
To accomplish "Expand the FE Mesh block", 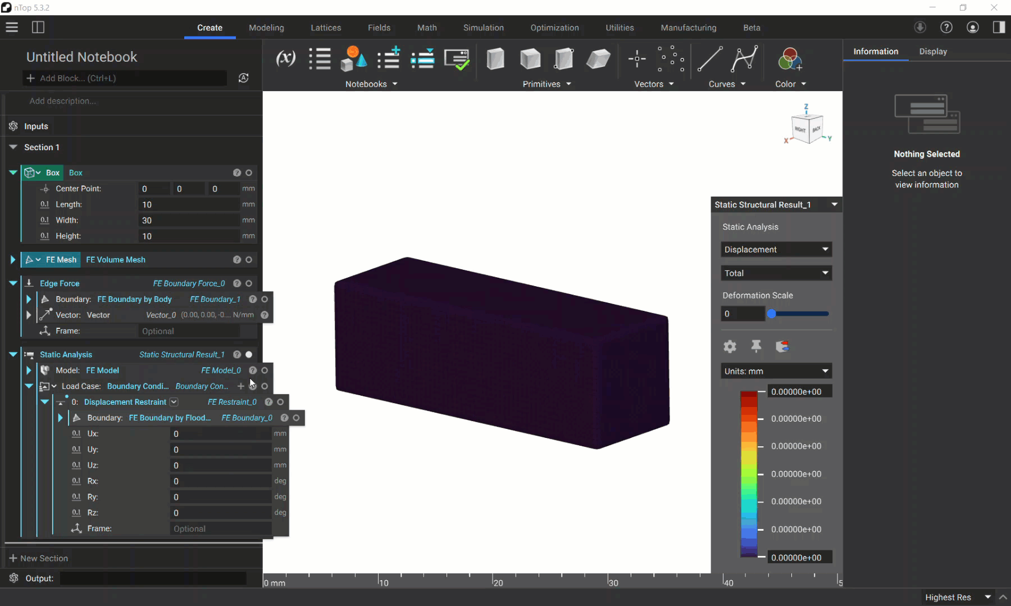I will (x=12, y=260).
